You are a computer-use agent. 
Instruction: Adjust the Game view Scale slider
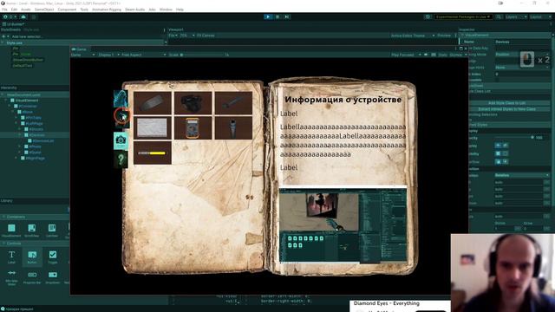tap(202, 55)
